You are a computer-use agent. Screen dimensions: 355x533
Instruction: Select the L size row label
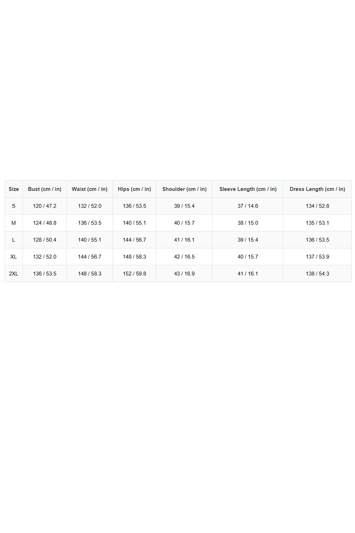14,240
